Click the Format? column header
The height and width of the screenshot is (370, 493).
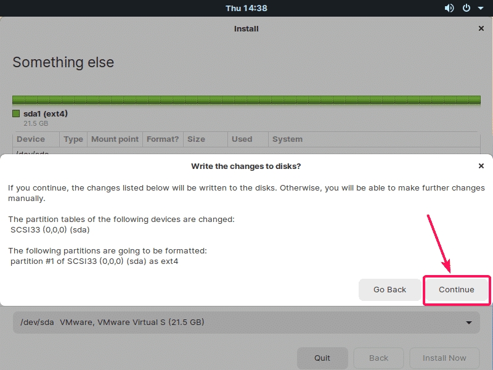[x=163, y=139]
